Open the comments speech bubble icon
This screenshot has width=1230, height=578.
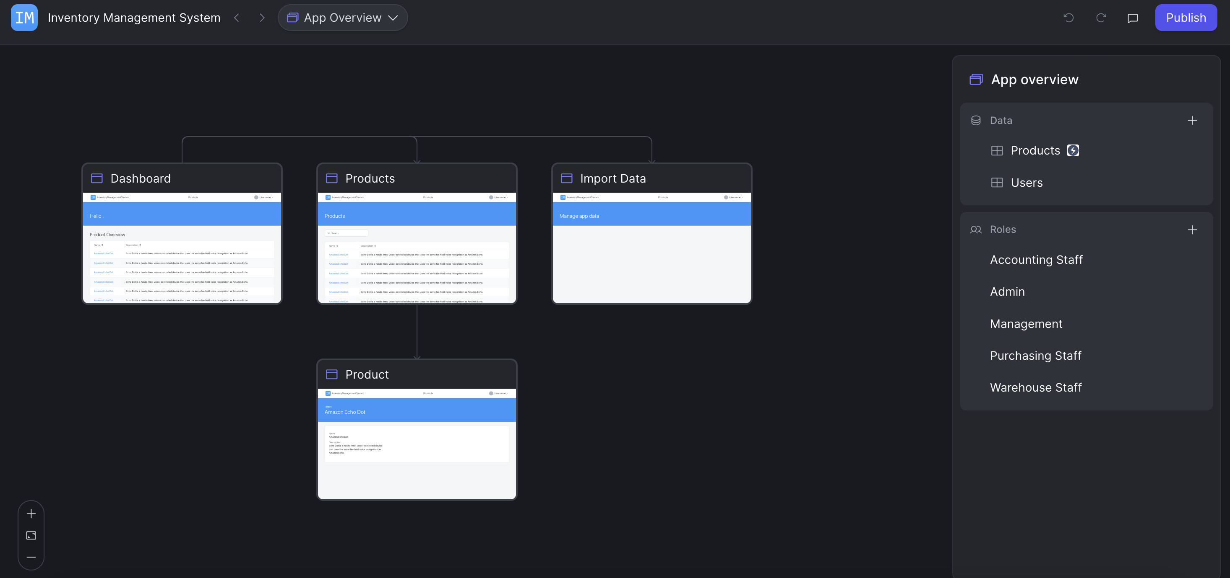click(1133, 18)
